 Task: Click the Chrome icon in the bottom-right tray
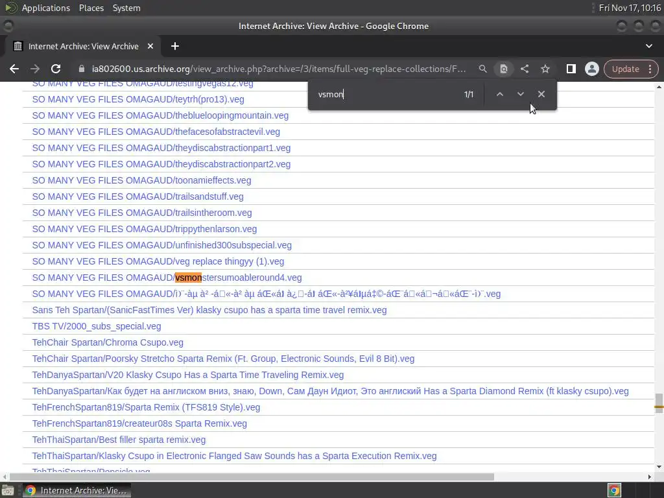point(614,490)
